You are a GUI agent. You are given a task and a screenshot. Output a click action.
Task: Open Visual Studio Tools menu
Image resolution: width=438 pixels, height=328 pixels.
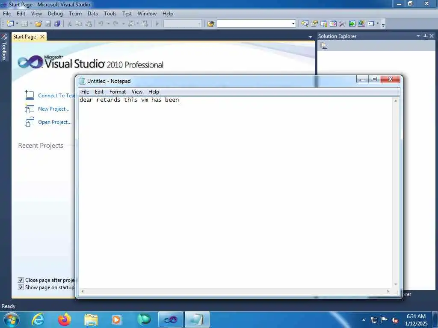point(110,13)
